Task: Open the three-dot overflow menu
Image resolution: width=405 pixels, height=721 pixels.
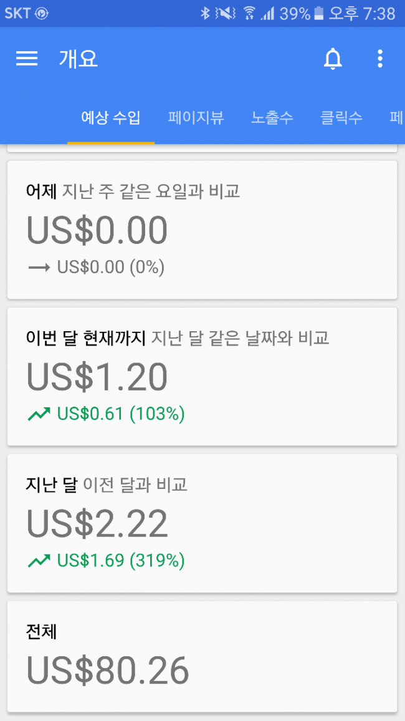Action: click(x=380, y=59)
